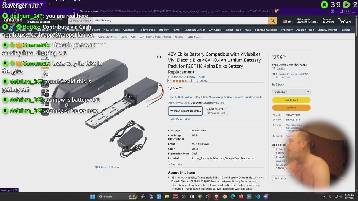Click the main battery product image
This screenshot has height=201, width=358.
coord(107,107)
